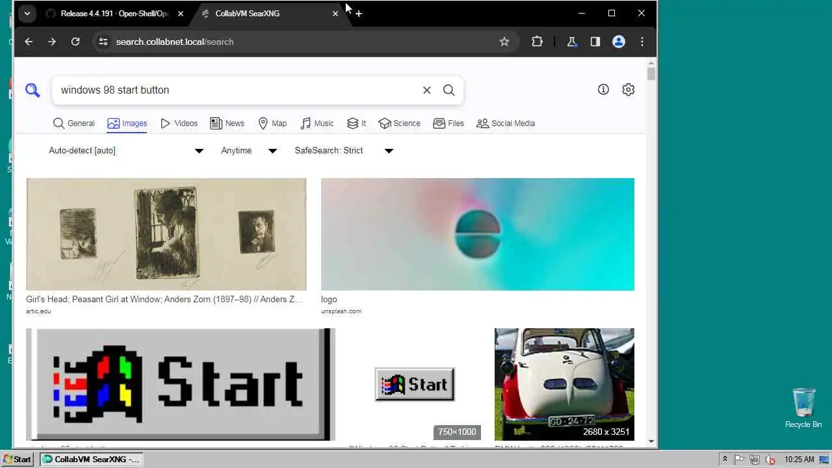Select the CollabVM SearXNG taskbar button

91,459
